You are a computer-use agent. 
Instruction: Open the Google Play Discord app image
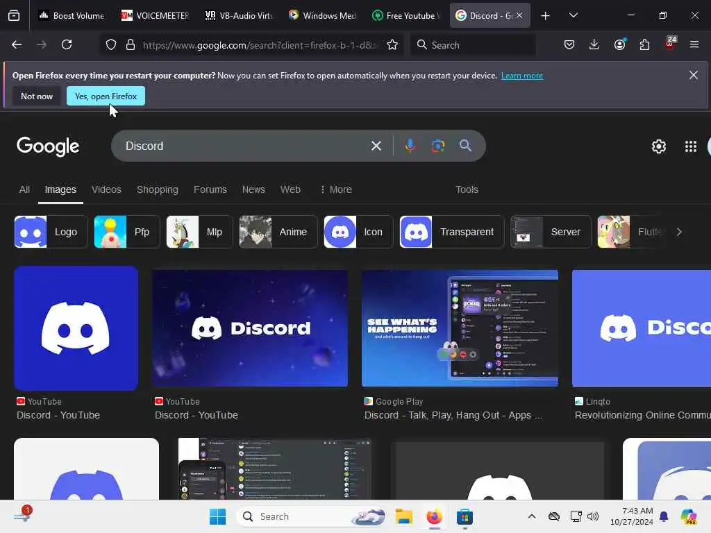(460, 328)
